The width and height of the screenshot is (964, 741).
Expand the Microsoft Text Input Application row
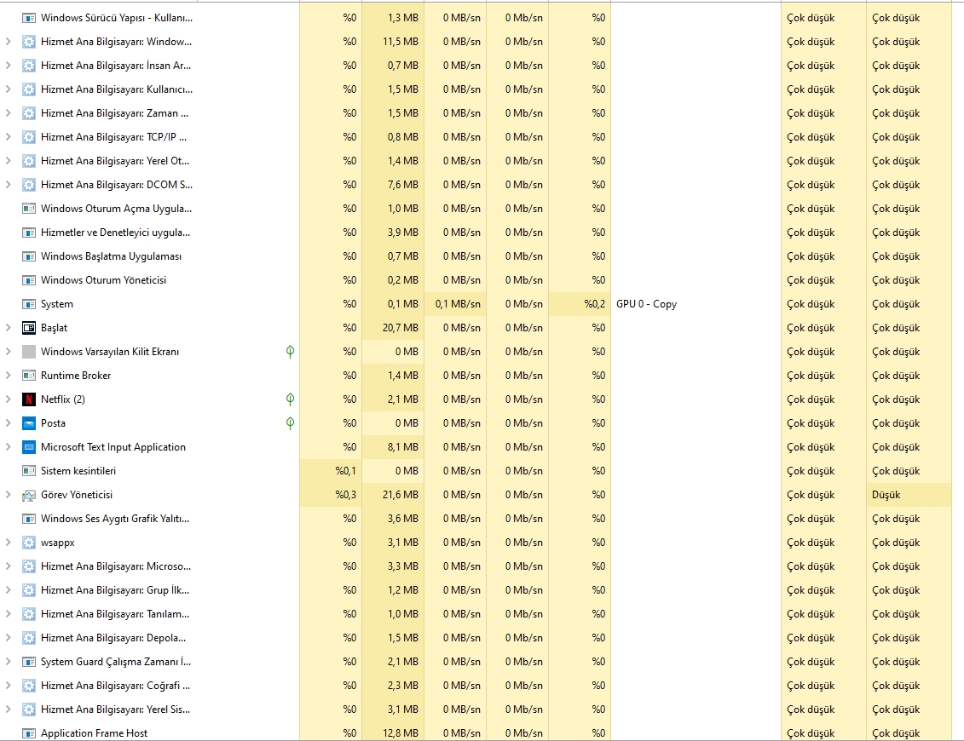[8, 447]
